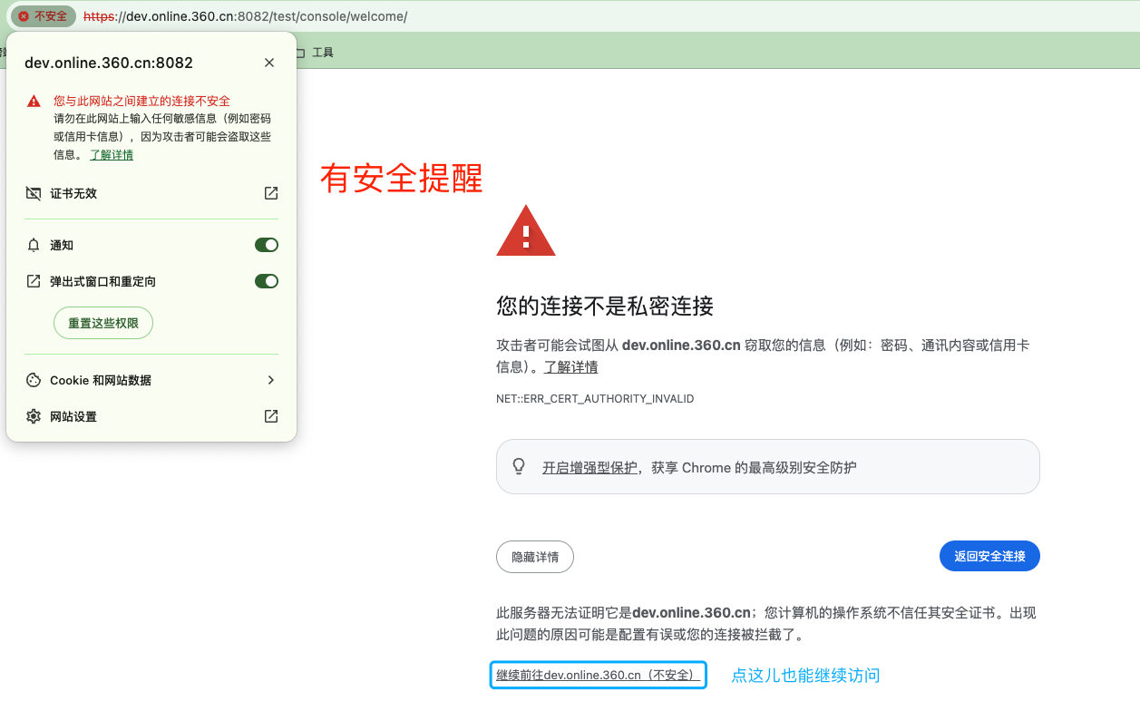Click the 通知 bell icon
The image size is (1140, 701).
click(34, 245)
